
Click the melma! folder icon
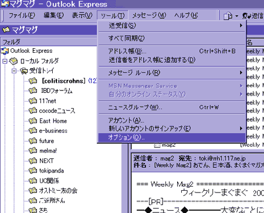33,151
